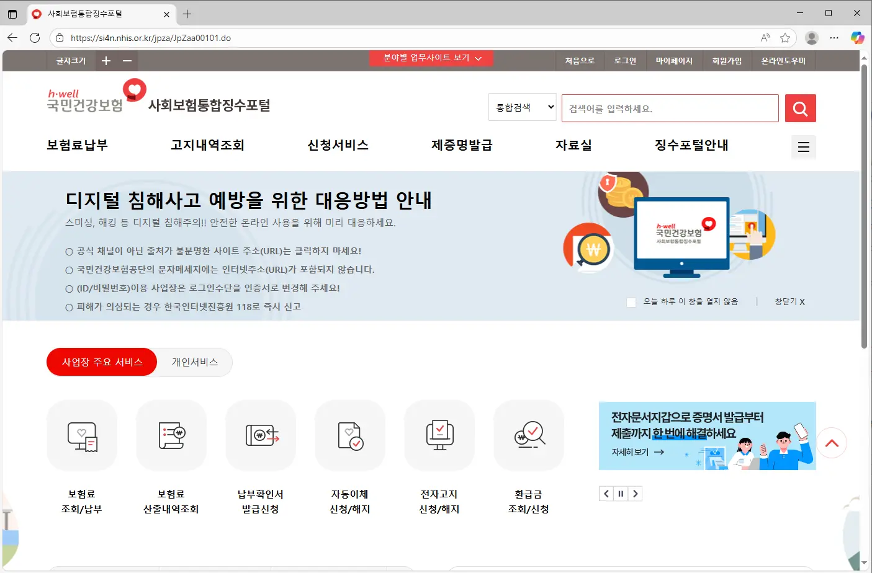Open 보험료 산출내역조회 service icon

[171, 435]
